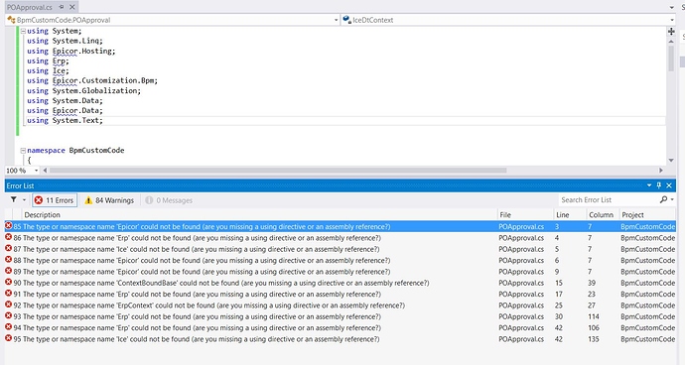685x365 pixels.
Task: Pin the POApproval.cs tab
Action: pyautogui.click(x=62, y=7)
